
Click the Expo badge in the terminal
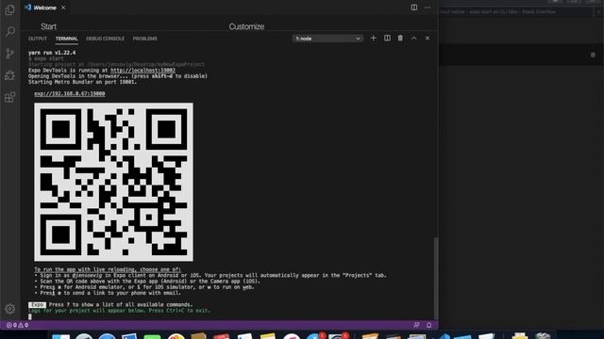(x=37, y=305)
